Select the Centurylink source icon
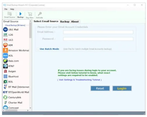147x117 pixels. (x=6, y=97)
